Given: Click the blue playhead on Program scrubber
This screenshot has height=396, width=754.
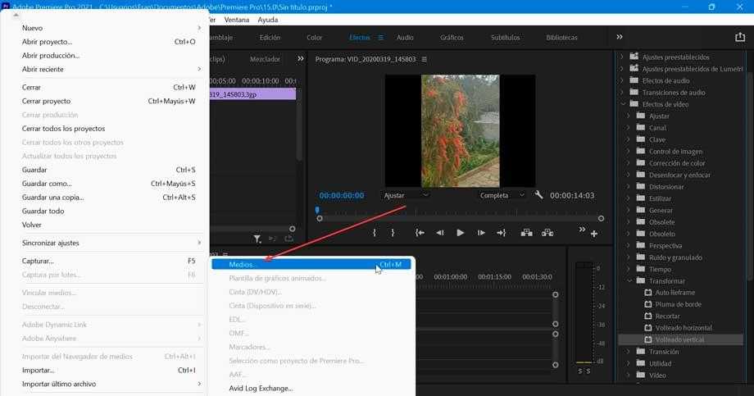Looking at the screenshot, I should tap(317, 211).
